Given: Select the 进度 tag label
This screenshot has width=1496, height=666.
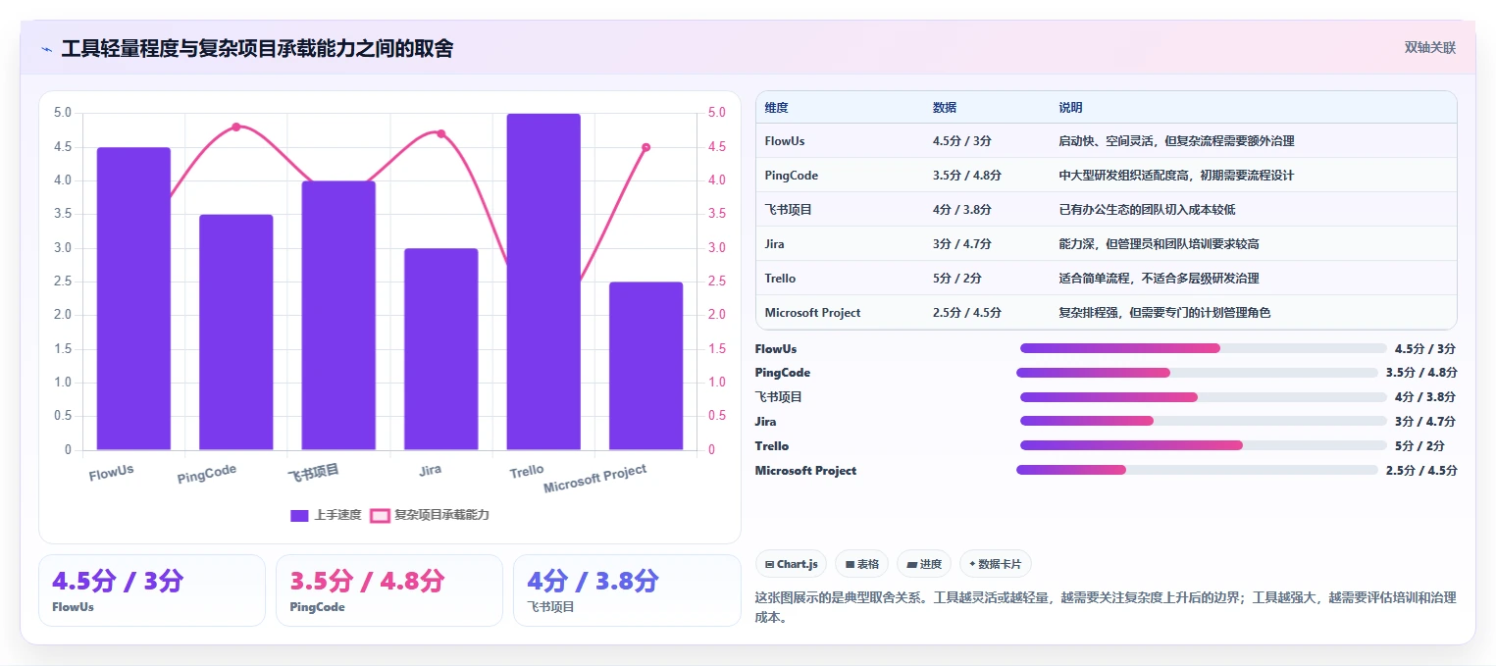Looking at the screenshot, I should 930,565.
